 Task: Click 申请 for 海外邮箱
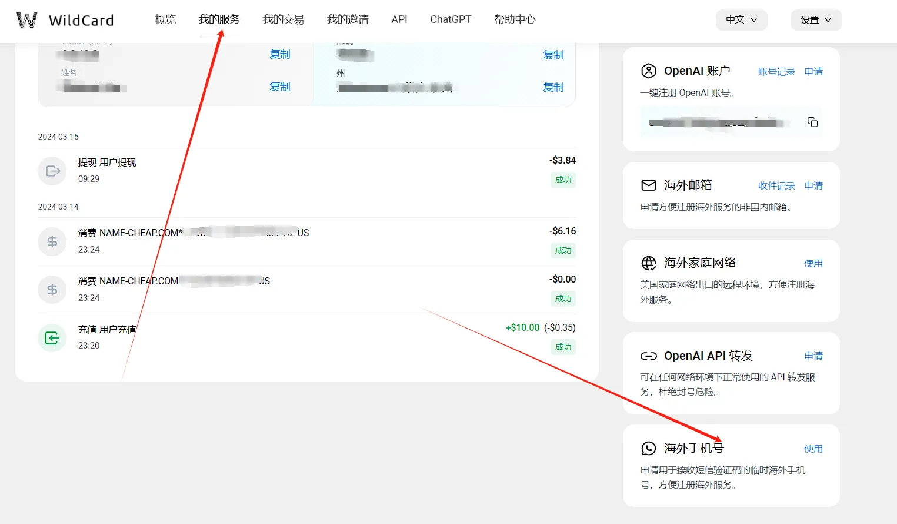point(813,185)
